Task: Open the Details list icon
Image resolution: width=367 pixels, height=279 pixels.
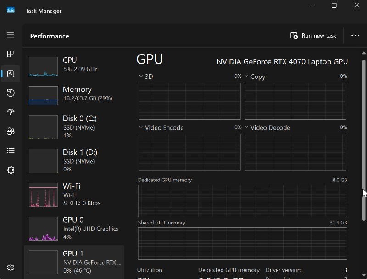Action: 10,150
